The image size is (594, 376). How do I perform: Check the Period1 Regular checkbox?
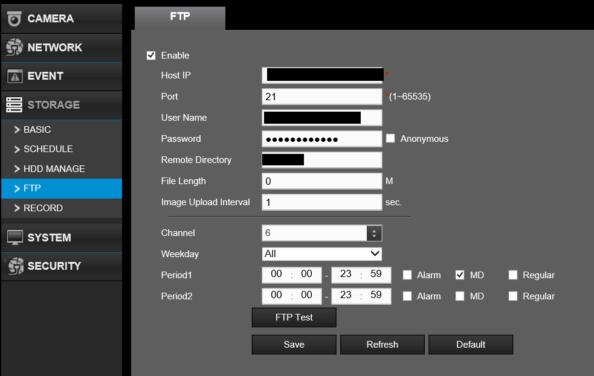513,275
